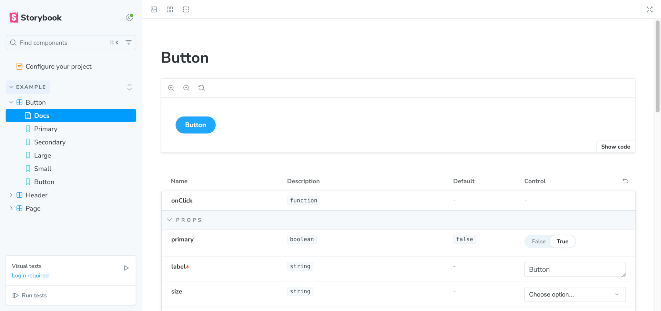Toggle the grid view toolbar icon
This screenshot has width=661, height=311.
170,10
